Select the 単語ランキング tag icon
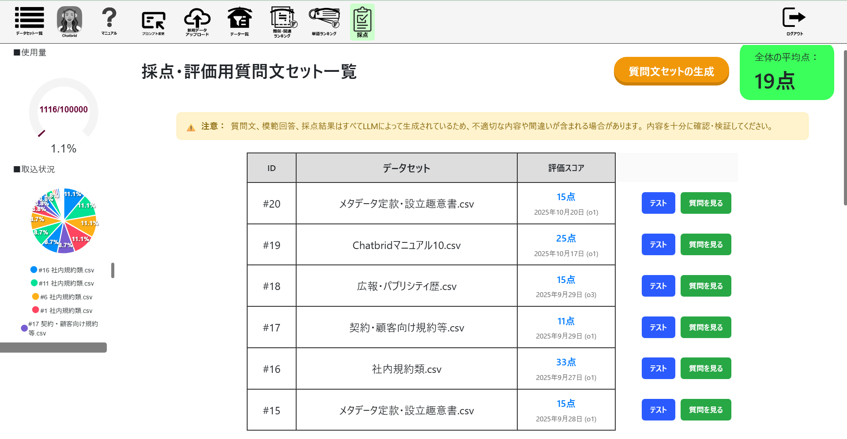This screenshot has width=847, height=439. tap(324, 21)
